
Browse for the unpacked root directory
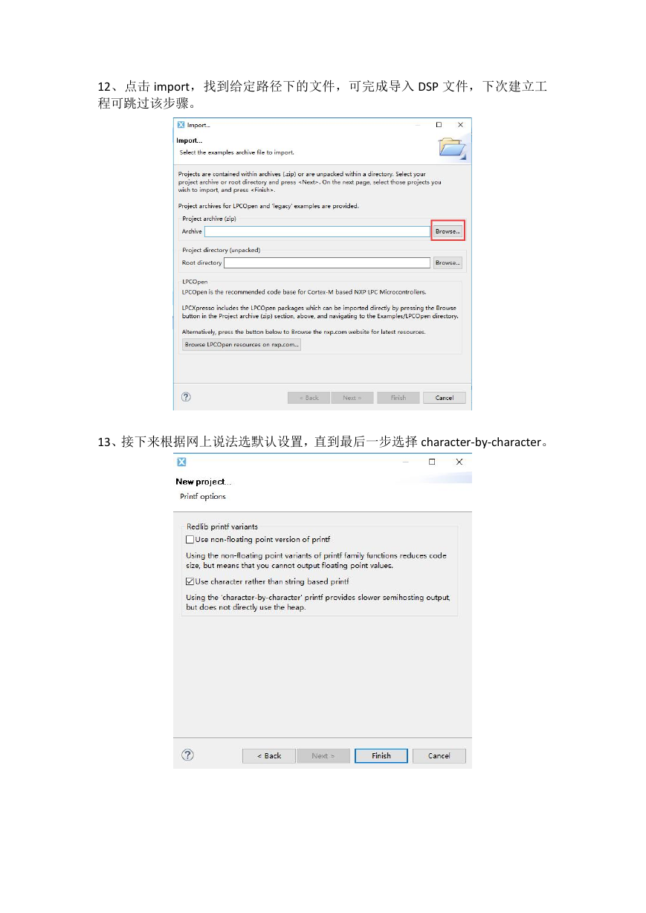(x=448, y=262)
